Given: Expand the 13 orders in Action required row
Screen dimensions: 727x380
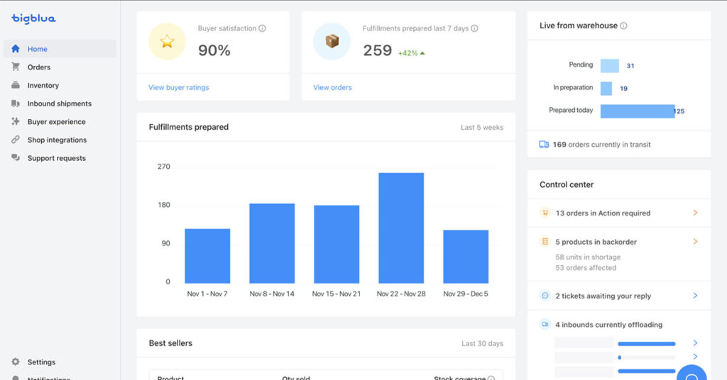Looking at the screenshot, I should (x=695, y=213).
